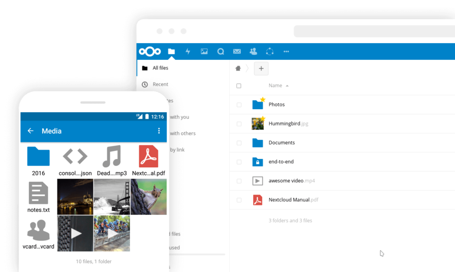Toggle the select-all checkbox in header row
This screenshot has width=455, height=272.
[x=239, y=86]
